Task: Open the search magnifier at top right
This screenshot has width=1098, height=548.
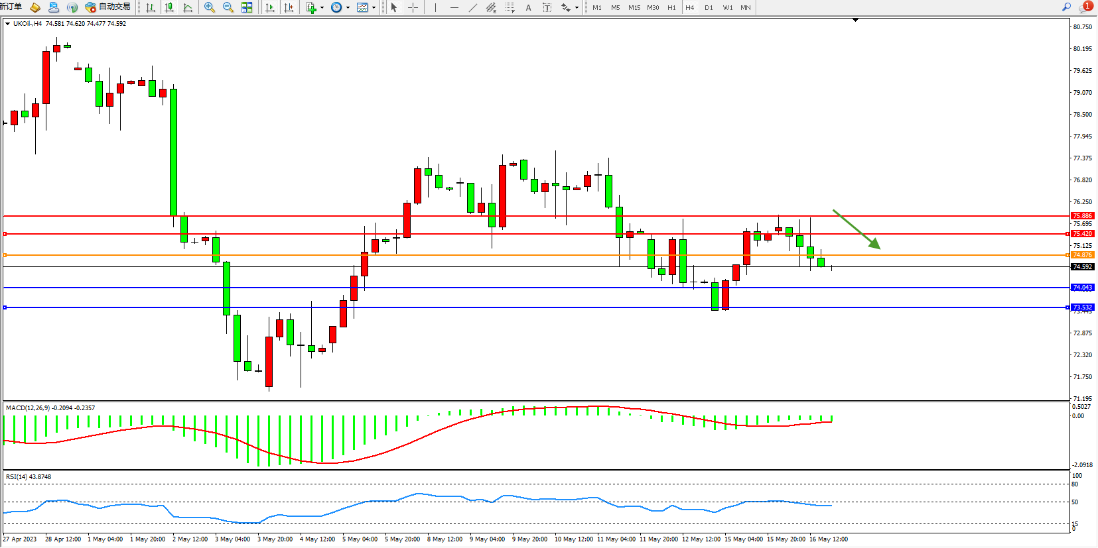Action: point(1066,7)
